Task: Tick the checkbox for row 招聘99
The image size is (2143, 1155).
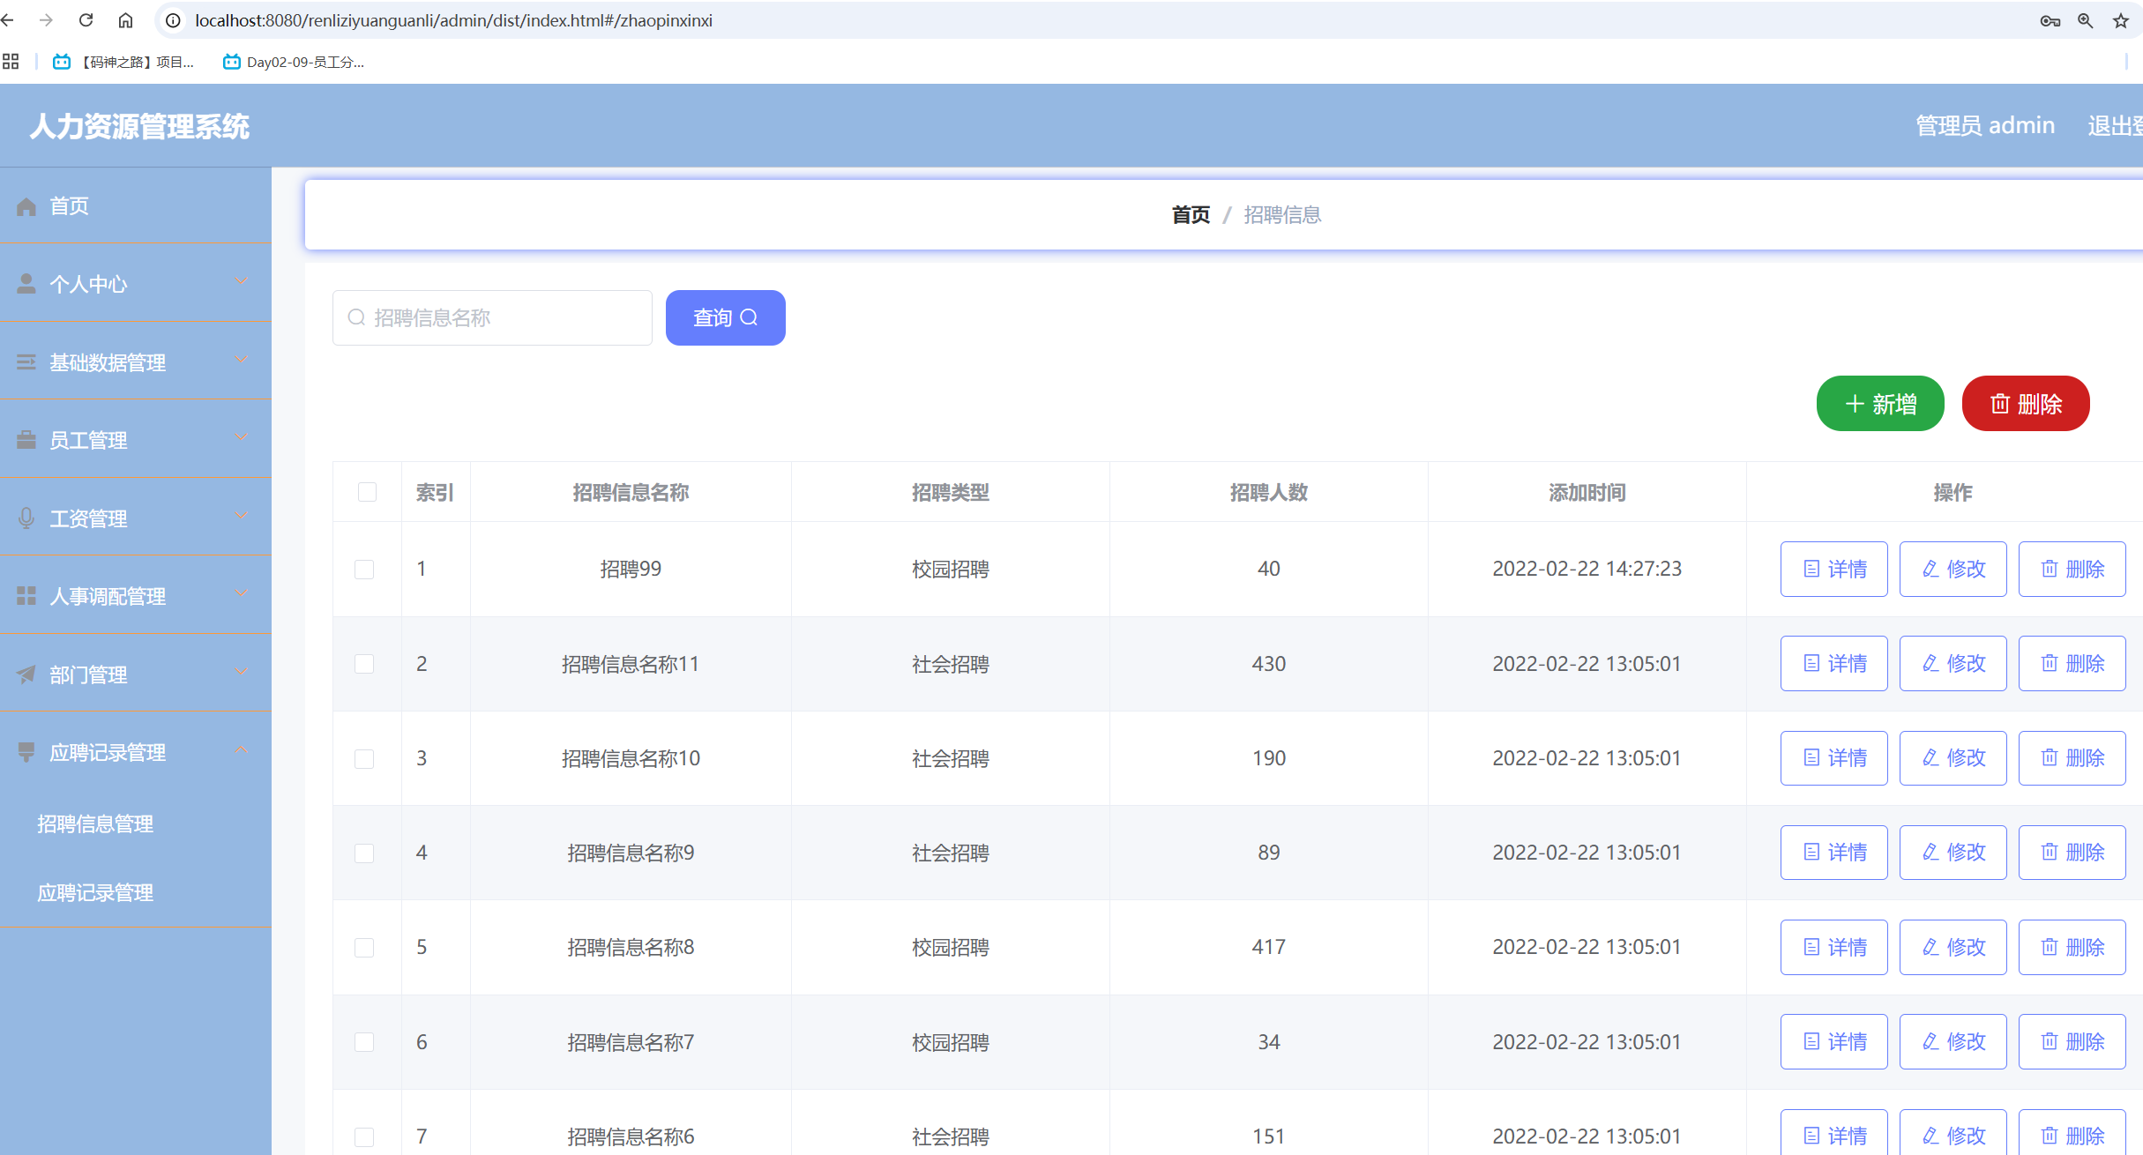Action: pyautogui.click(x=364, y=570)
